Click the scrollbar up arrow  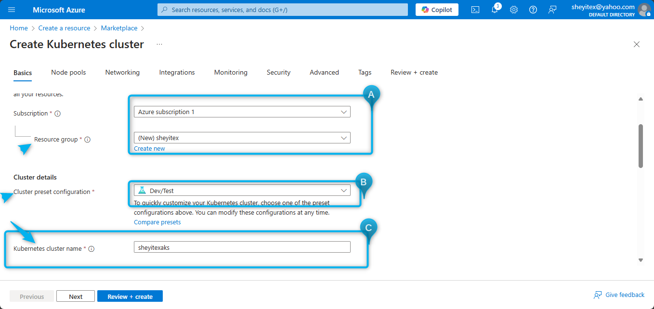[x=641, y=99]
